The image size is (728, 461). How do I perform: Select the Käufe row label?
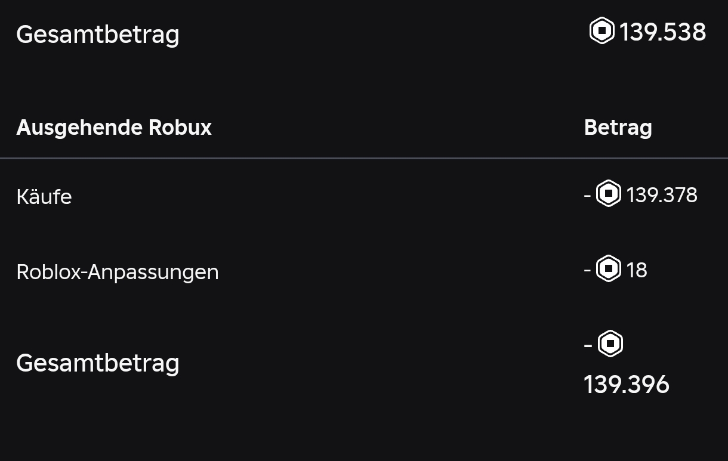click(x=44, y=197)
